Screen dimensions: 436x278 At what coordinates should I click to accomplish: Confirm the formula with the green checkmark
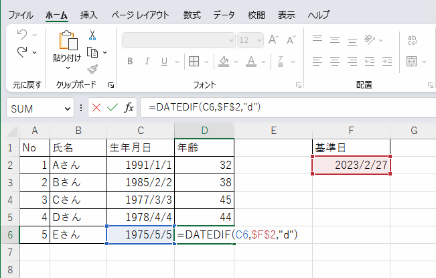coord(113,108)
